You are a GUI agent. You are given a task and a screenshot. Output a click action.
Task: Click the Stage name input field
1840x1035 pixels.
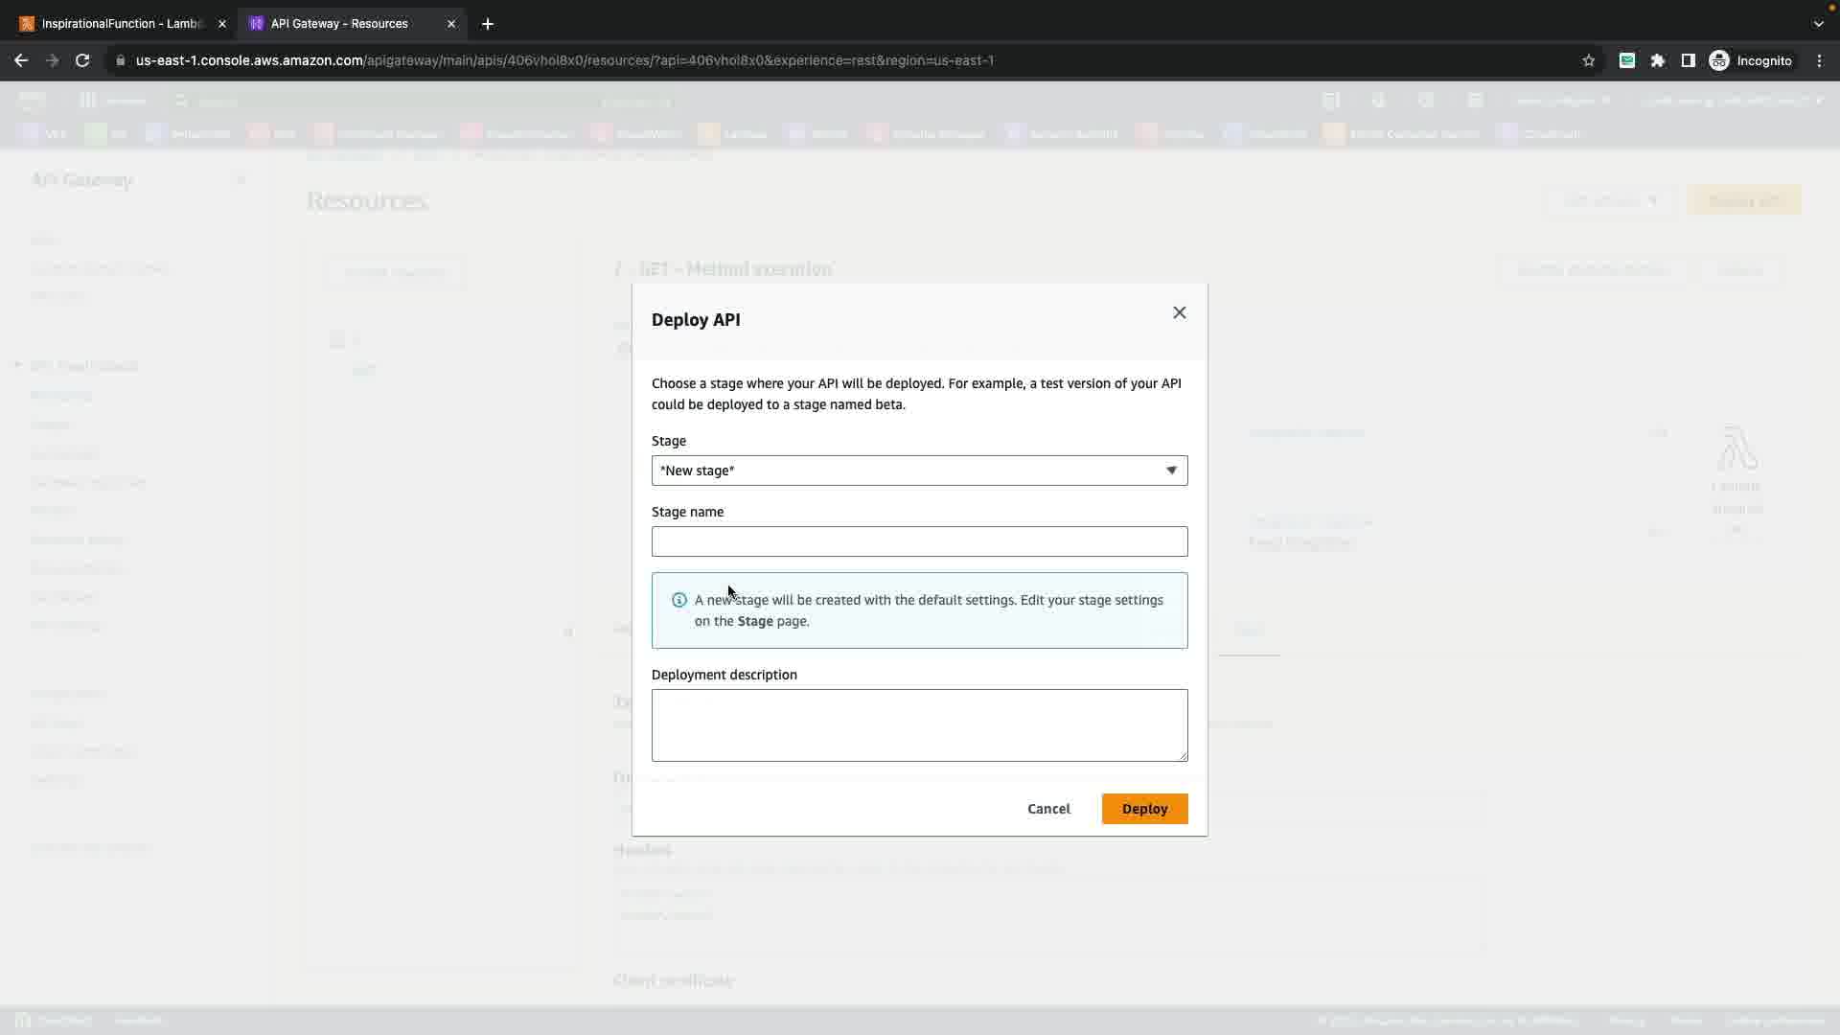919,541
